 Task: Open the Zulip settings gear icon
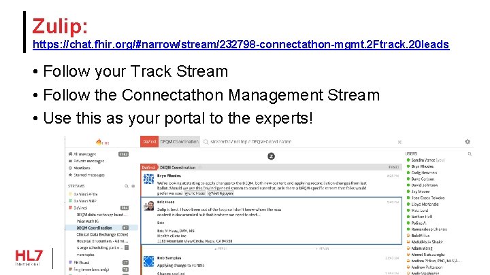tap(467, 141)
